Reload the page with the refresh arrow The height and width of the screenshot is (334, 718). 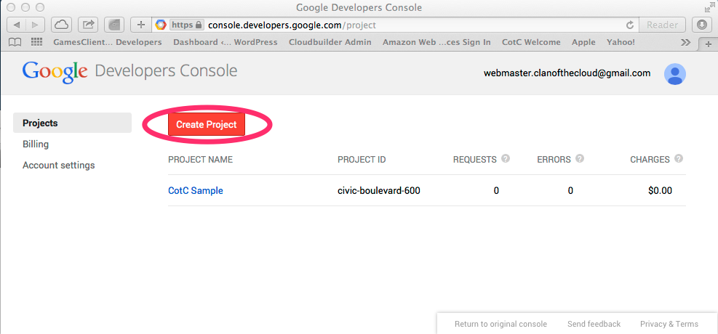(x=630, y=25)
